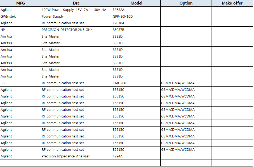This screenshot has height=167, width=254.
Task: Select the HP manufacturer cell
Action: (3, 30)
